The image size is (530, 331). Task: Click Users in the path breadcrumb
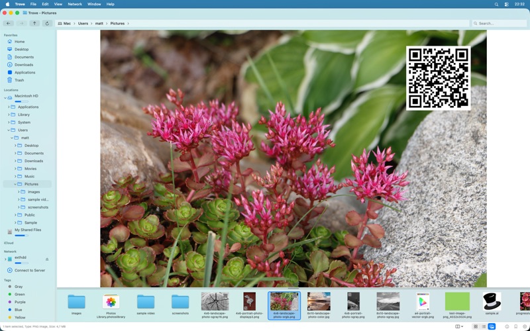[x=83, y=24]
